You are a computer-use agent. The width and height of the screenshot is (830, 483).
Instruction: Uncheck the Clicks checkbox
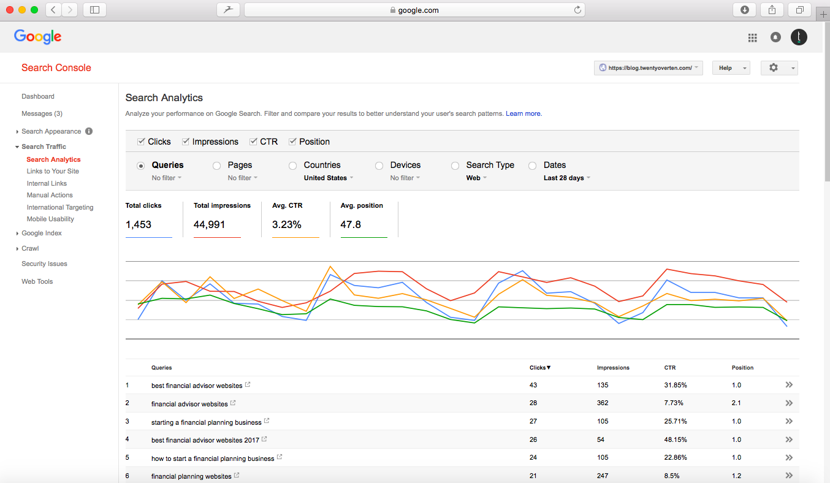pos(142,142)
